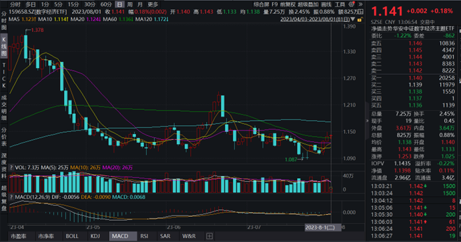Open the chart settings gear icon
The width and height of the screenshot is (461, 242).
click(x=352, y=5)
